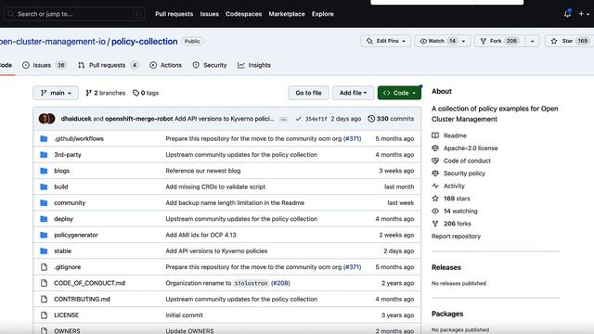The image size is (594, 334).
Task: Open the Watch dropdown button
Action: (x=442, y=41)
